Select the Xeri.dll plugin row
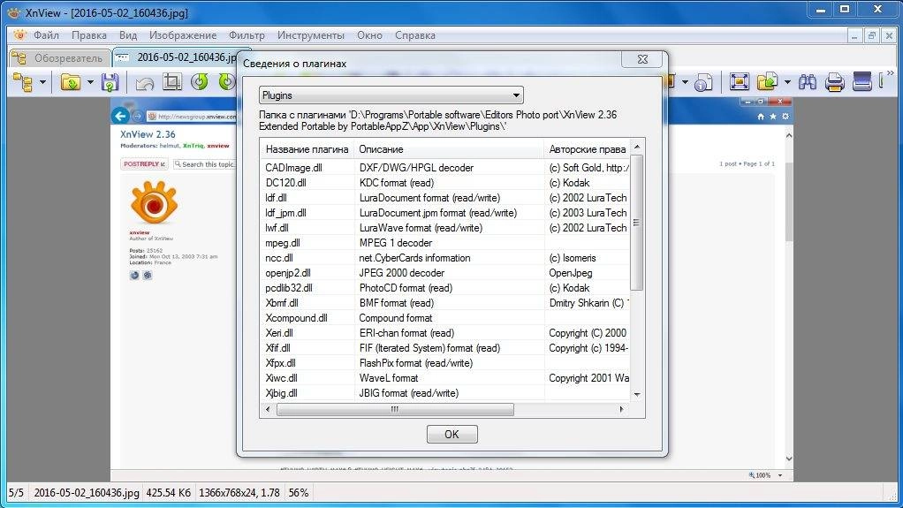The width and height of the screenshot is (903, 508). 444,332
